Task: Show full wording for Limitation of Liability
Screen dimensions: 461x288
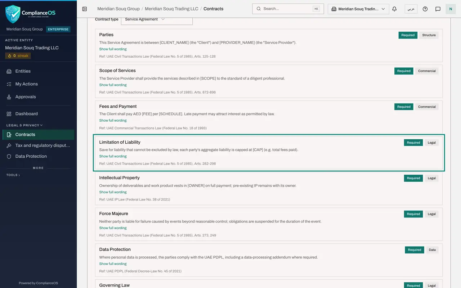Action: [113, 156]
